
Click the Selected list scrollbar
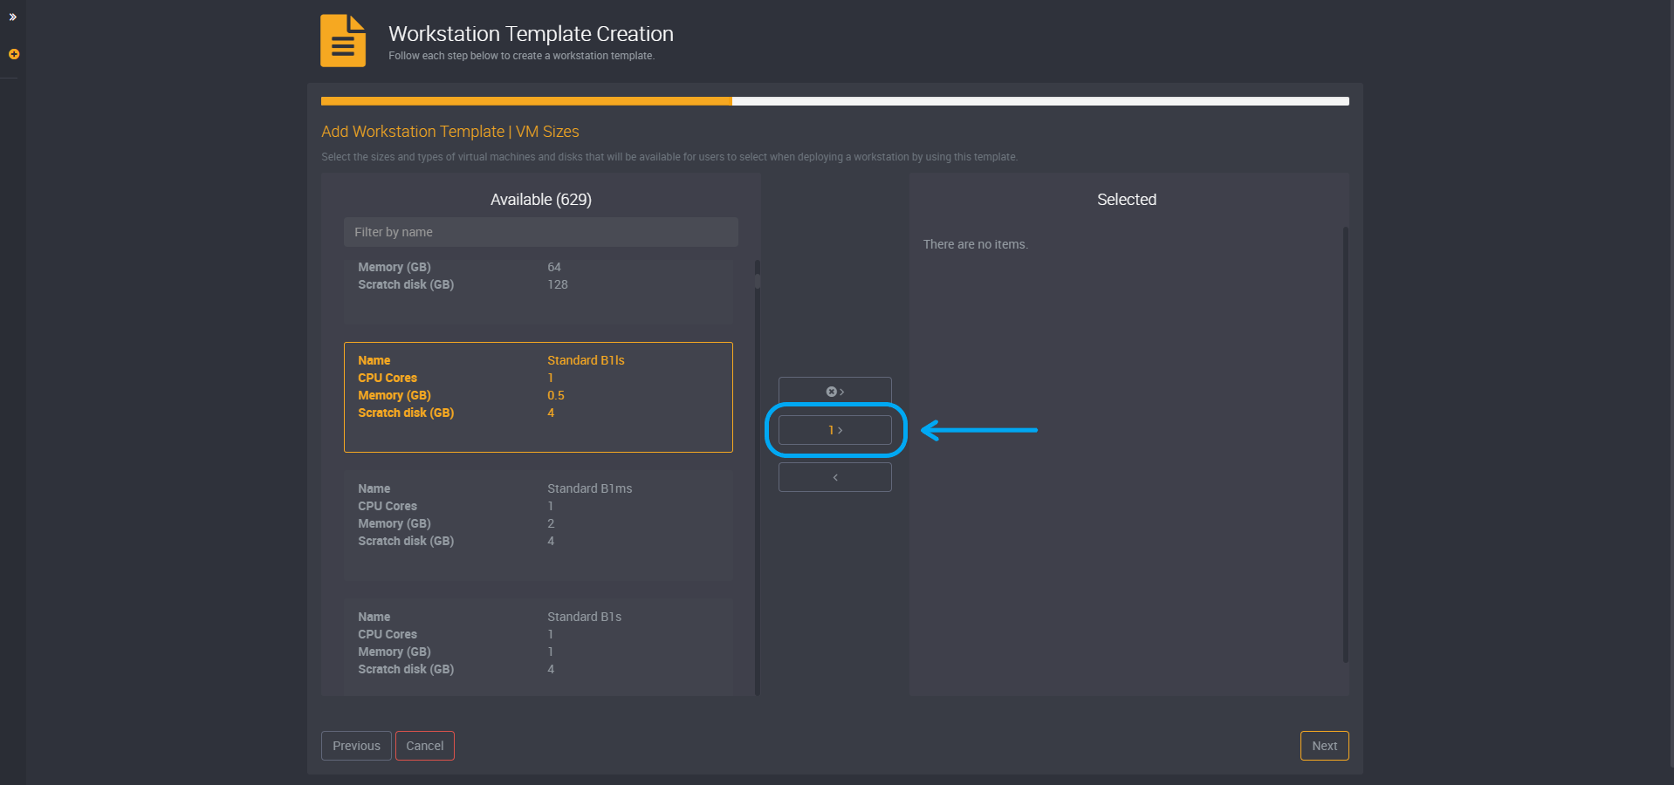point(1346,445)
